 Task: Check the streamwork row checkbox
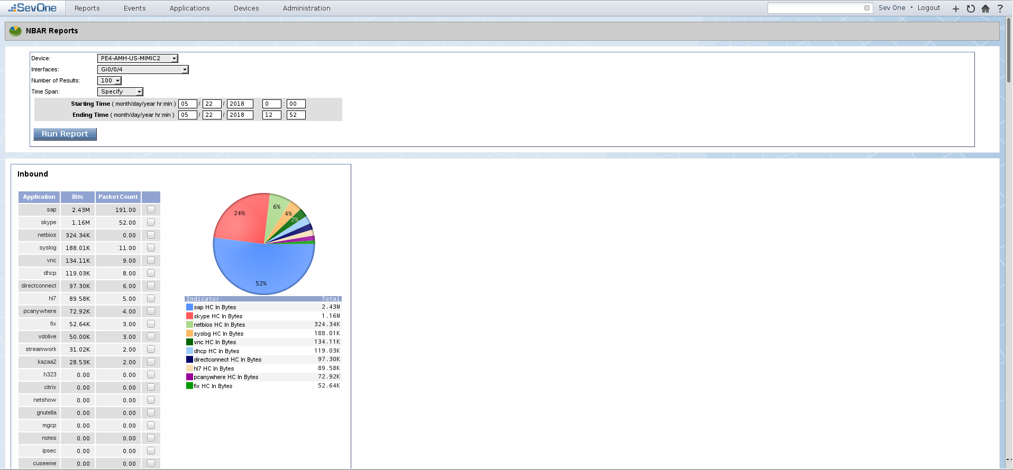[151, 349]
